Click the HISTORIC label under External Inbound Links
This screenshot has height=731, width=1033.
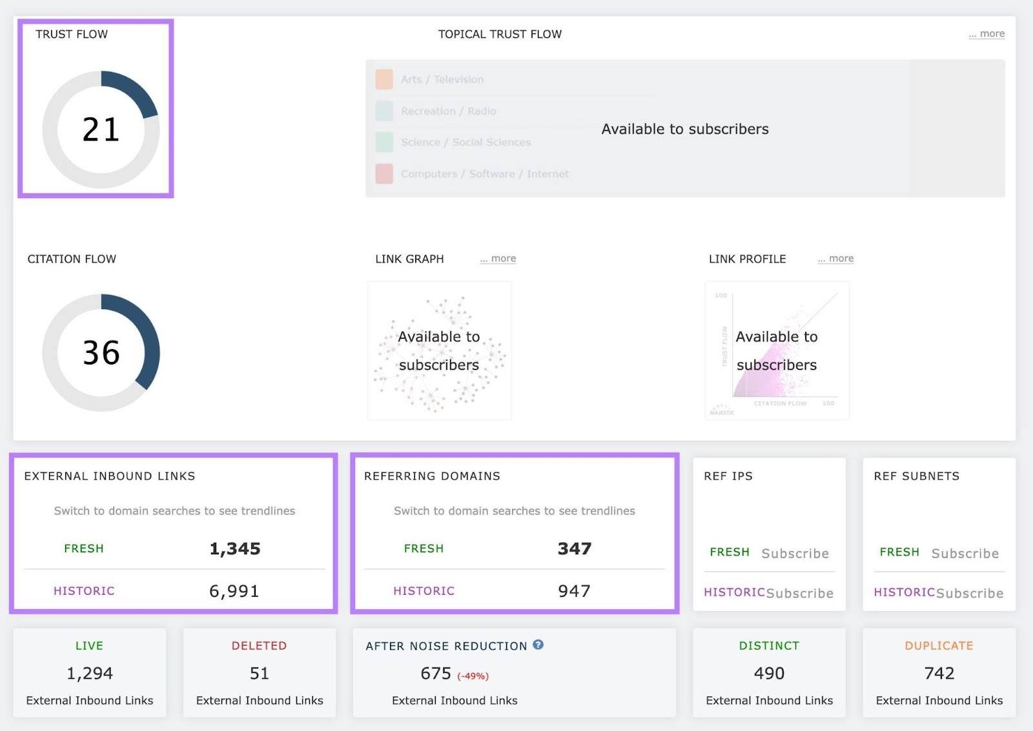point(84,591)
